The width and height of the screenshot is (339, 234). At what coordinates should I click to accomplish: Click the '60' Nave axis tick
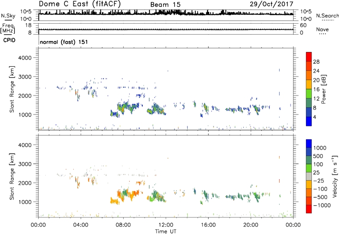[x=303, y=25]
